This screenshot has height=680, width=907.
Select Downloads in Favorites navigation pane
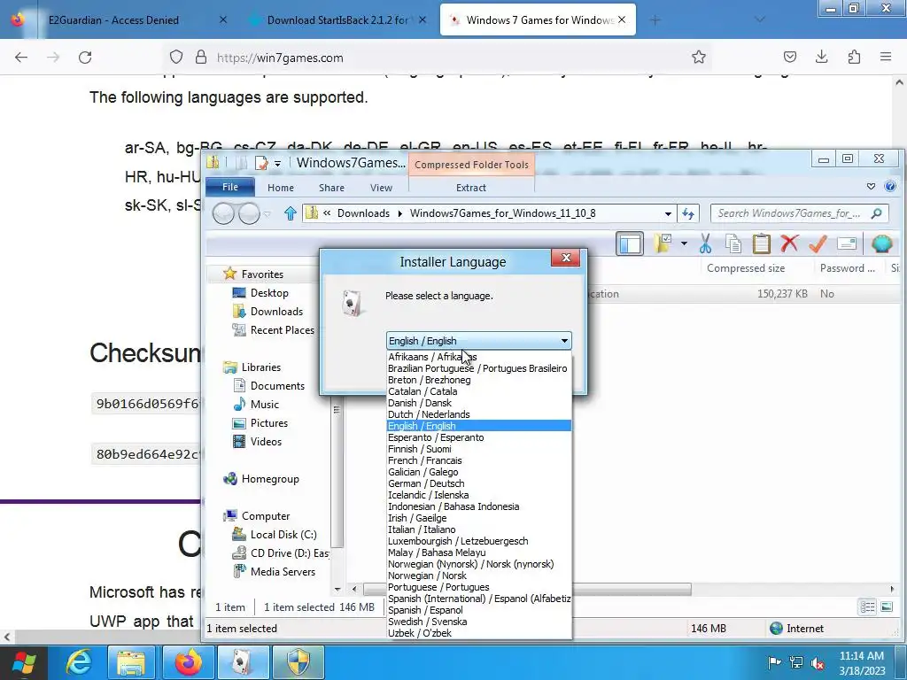click(x=276, y=311)
